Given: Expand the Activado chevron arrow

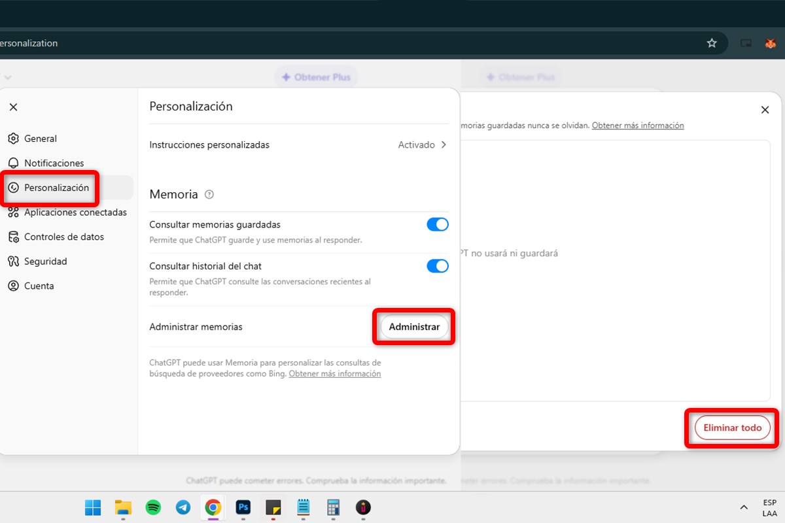Looking at the screenshot, I should 444,145.
